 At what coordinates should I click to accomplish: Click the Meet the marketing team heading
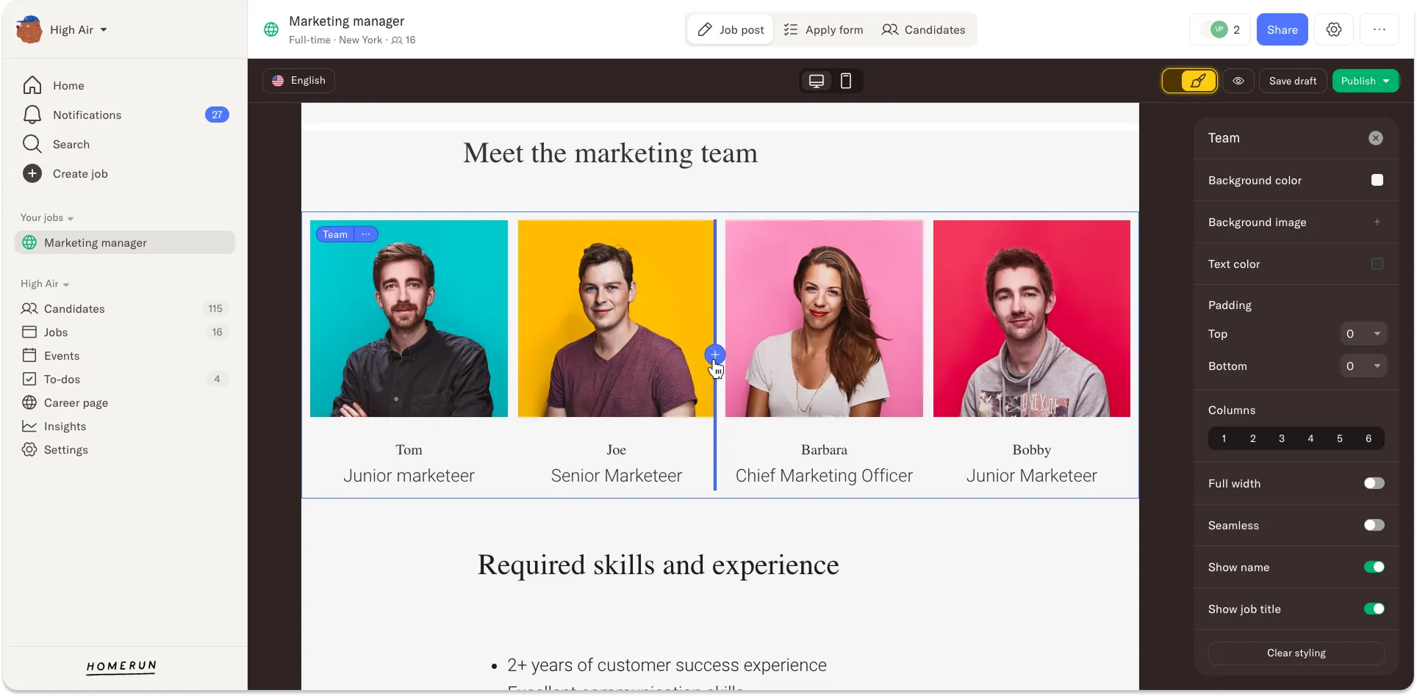(x=610, y=153)
